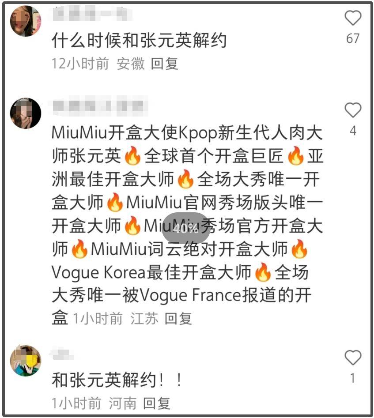Click the 40% progress overlay
The width and height of the screenshot is (374, 418).
(x=186, y=228)
